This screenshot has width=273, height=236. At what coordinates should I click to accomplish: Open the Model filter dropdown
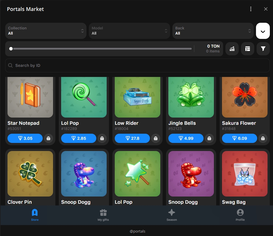129,31
